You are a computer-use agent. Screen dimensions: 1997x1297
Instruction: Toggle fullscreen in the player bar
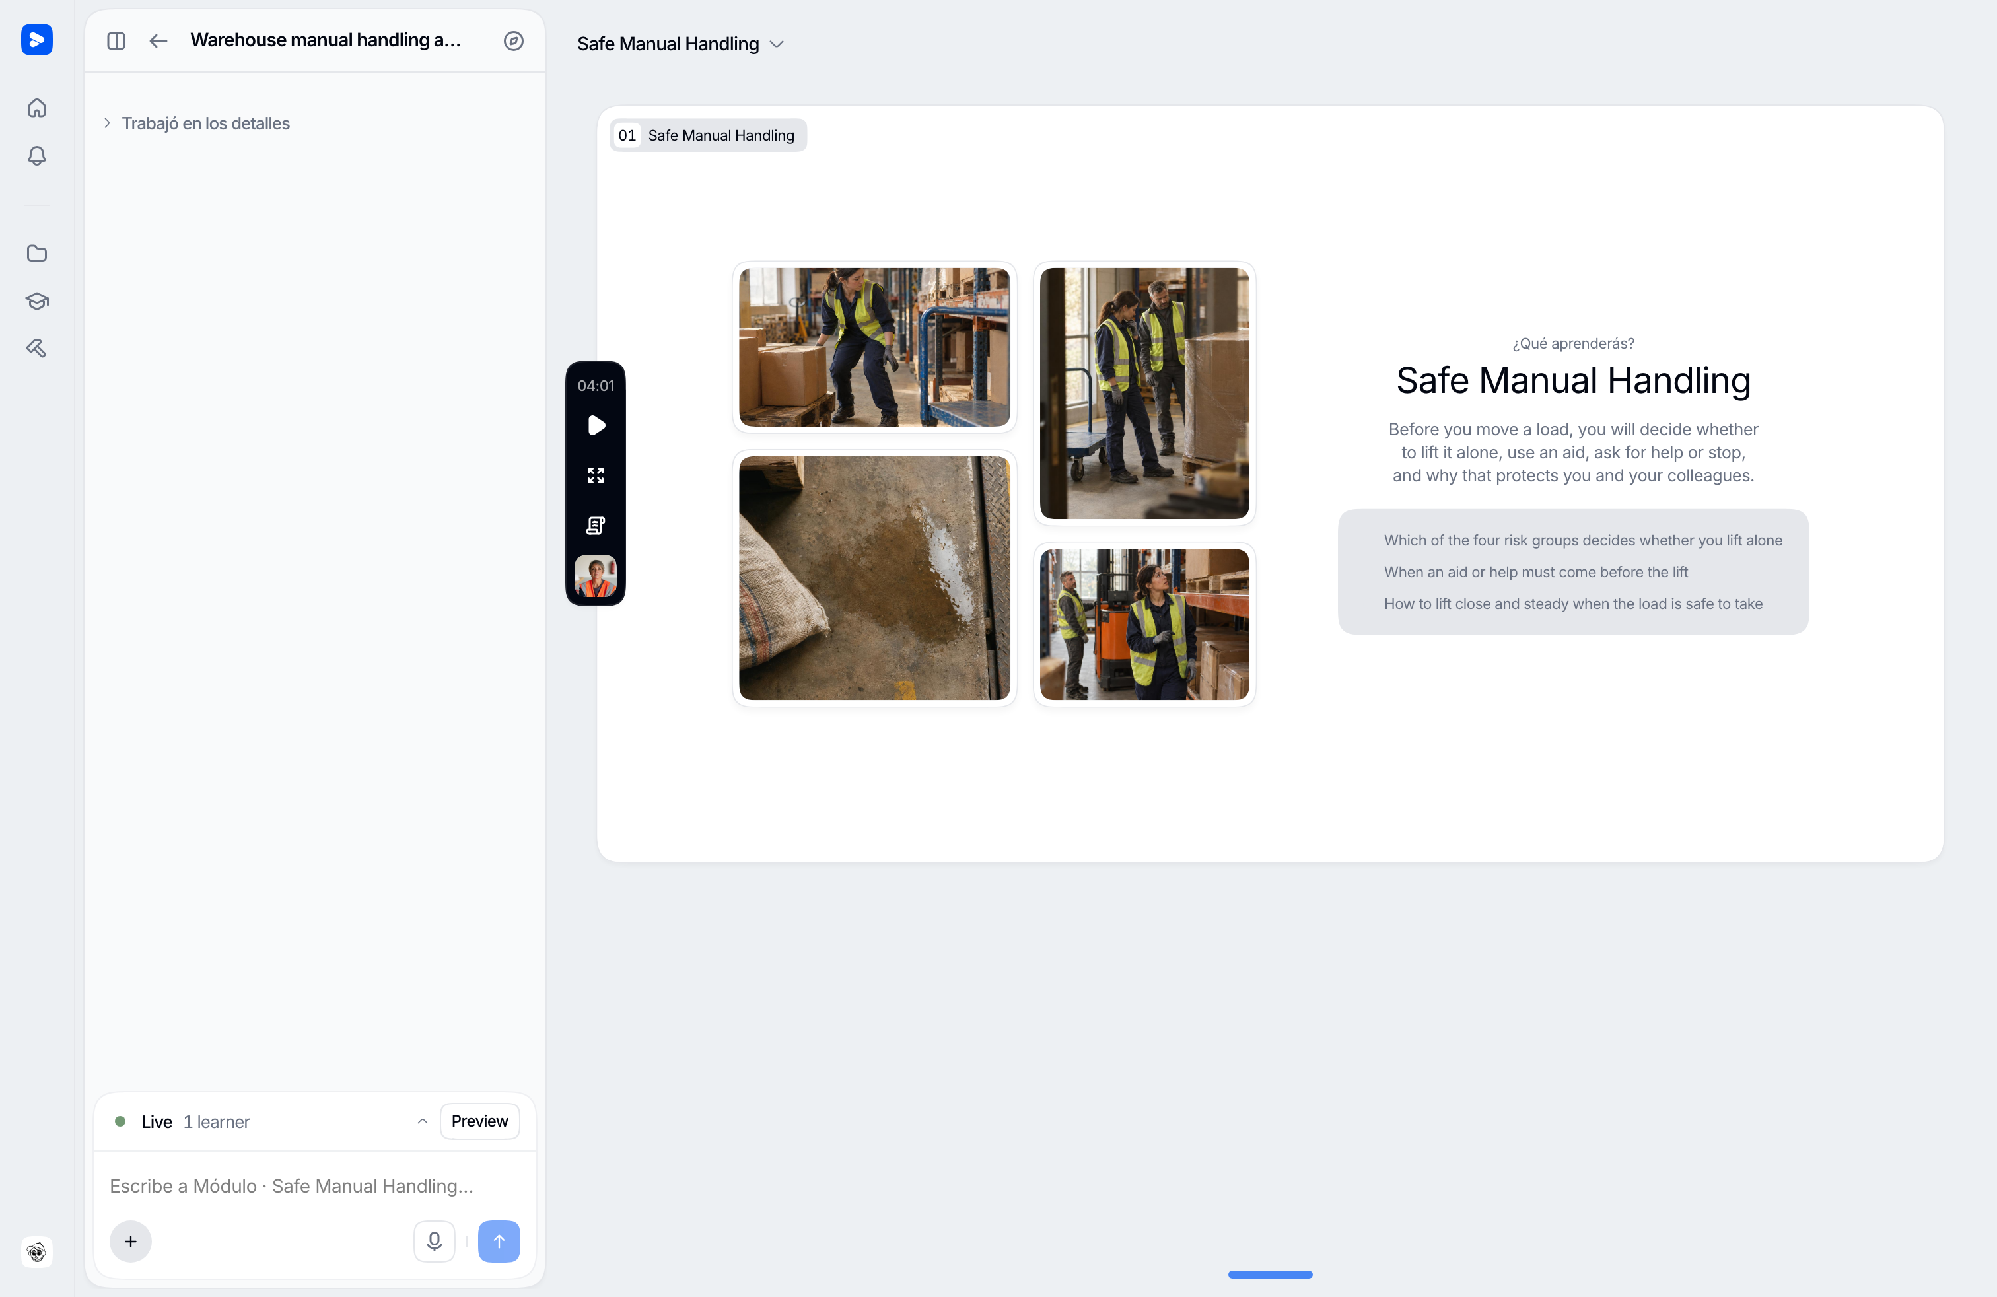(x=596, y=475)
